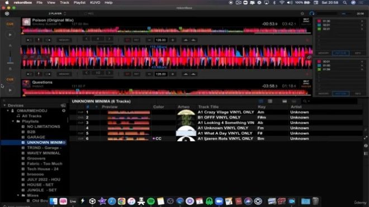This screenshot has width=369, height=207.
Task: Toggle the REC recording button
Action: 89,13
